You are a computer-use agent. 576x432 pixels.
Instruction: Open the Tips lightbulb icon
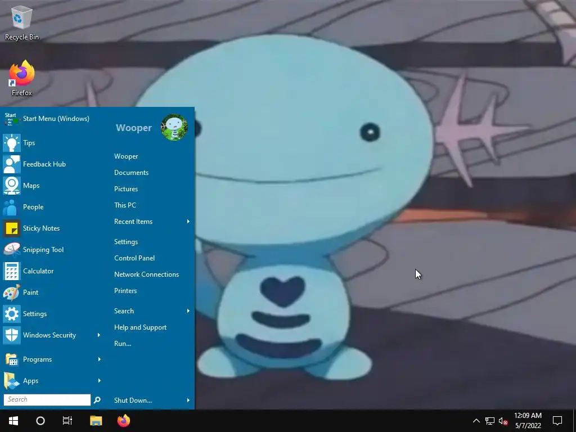point(12,143)
